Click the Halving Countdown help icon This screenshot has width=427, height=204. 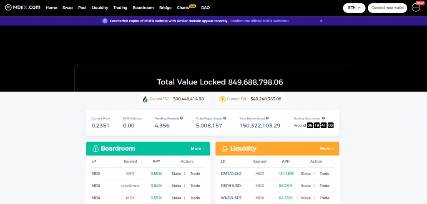coord(324,118)
